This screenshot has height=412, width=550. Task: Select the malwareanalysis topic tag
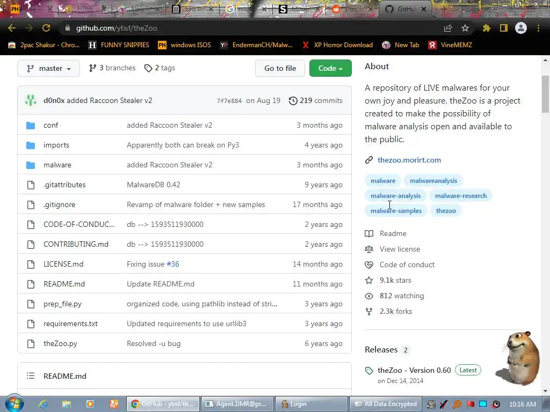click(433, 181)
